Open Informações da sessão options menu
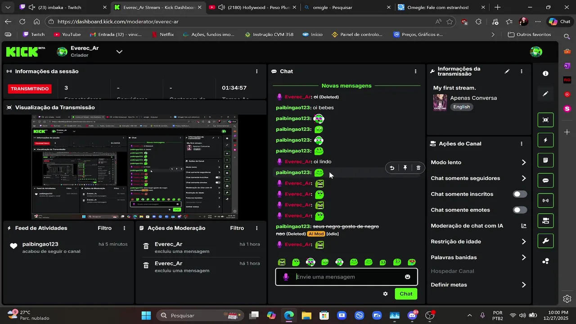 coord(257,71)
